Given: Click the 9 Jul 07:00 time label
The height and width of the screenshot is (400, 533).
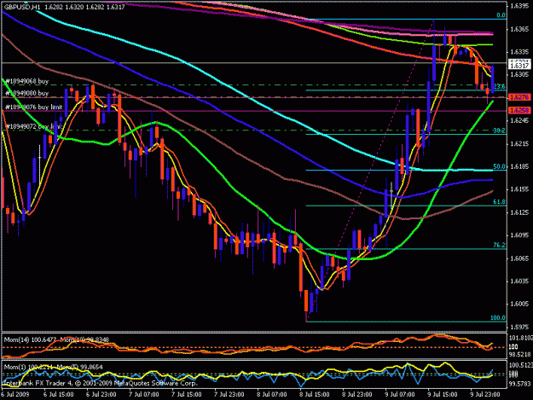Looking at the screenshot, I should pos(400,395).
